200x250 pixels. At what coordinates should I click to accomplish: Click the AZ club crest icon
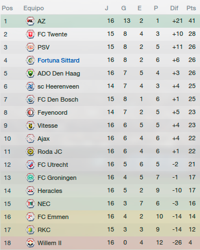[30, 21]
